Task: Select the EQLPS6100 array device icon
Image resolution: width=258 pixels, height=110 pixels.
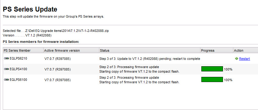Action: pos(6,80)
